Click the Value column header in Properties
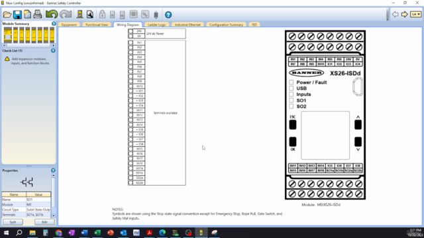Viewport: 424px width, 238px height. pos(38,194)
